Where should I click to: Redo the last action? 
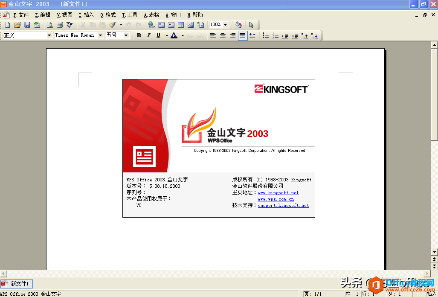138,25
